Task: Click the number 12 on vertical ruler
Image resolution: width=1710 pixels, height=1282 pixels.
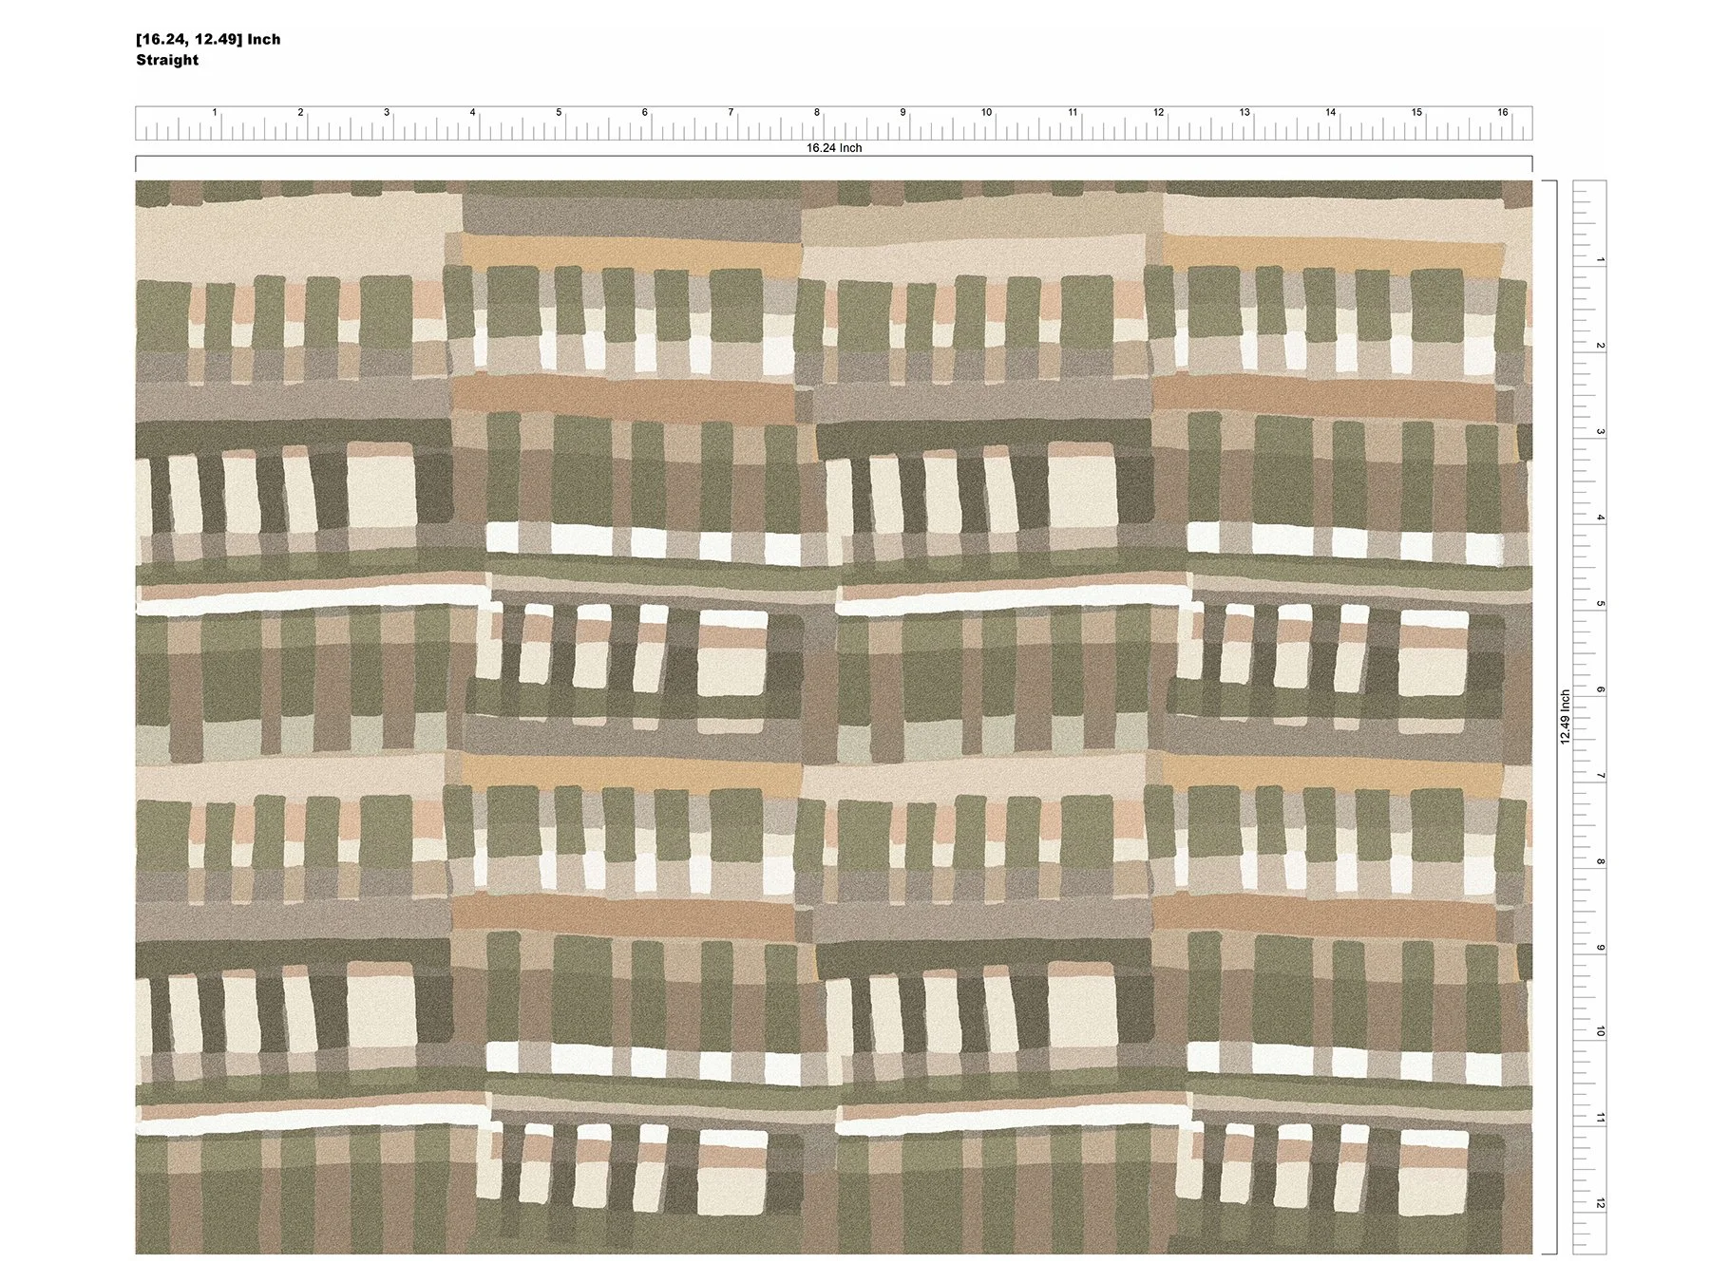Action: tap(1601, 1203)
